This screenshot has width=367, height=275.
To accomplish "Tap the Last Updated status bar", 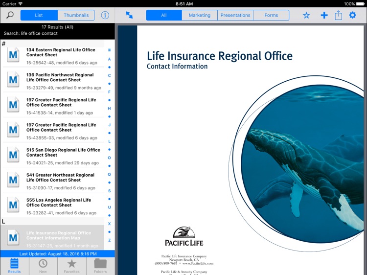I will tap(58, 253).
